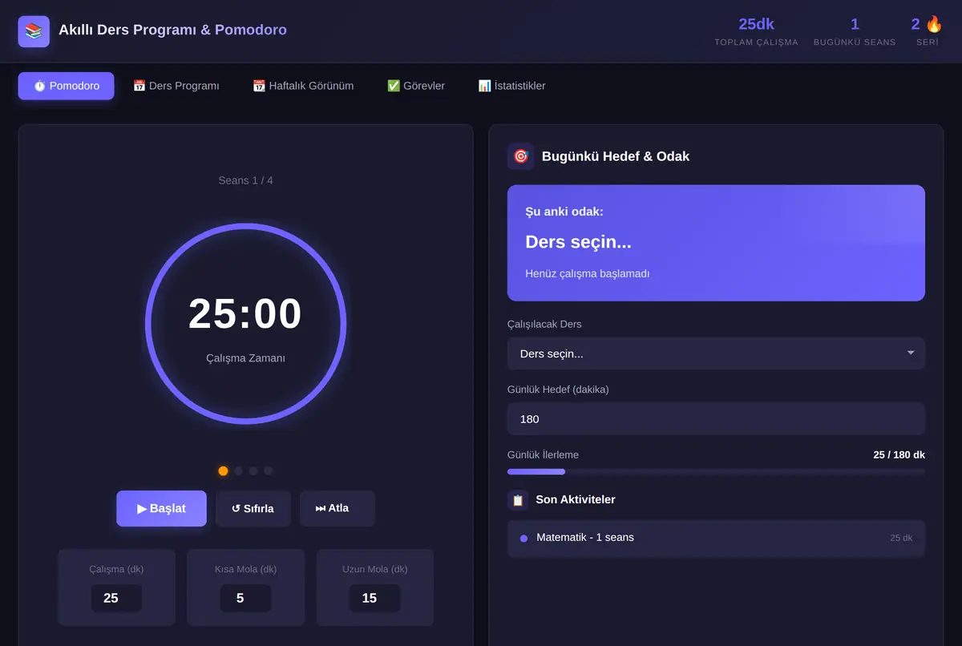962x646 pixels.
Task: Select the Matematik - 1 seans activity row
Action: coord(716,538)
